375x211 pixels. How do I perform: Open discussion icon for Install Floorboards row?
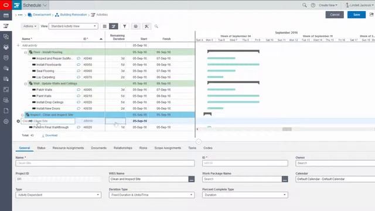click(79, 64)
